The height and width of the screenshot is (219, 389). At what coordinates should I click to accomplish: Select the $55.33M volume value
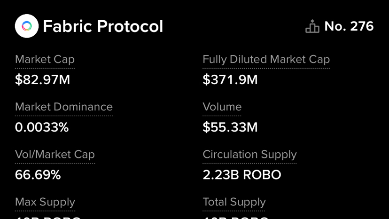click(230, 127)
